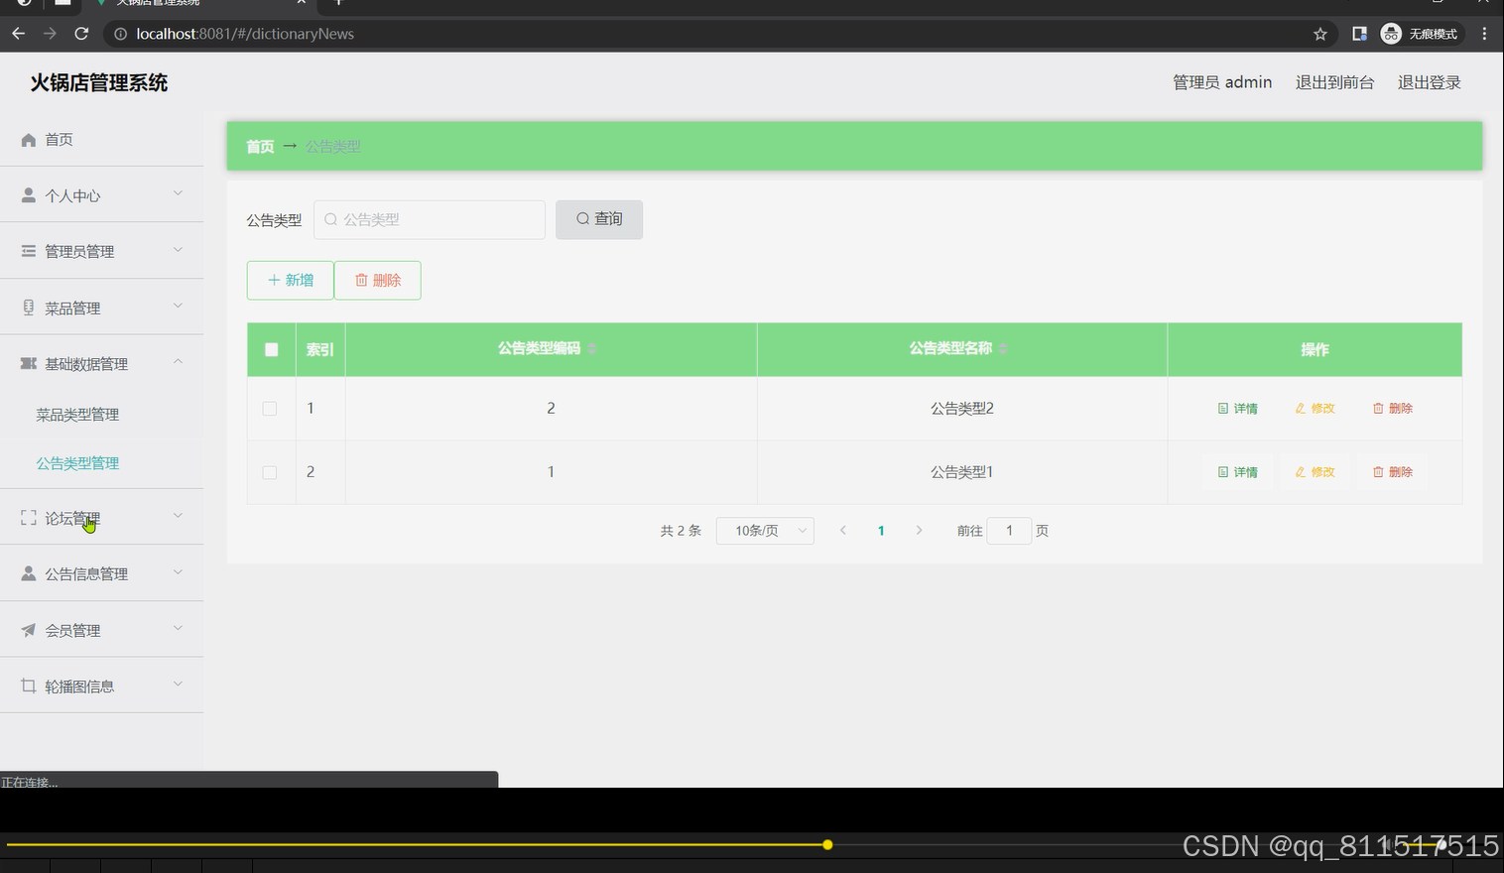Sort by the 公告类型编码 column arrows
This screenshot has height=873, width=1504.
(x=592, y=348)
